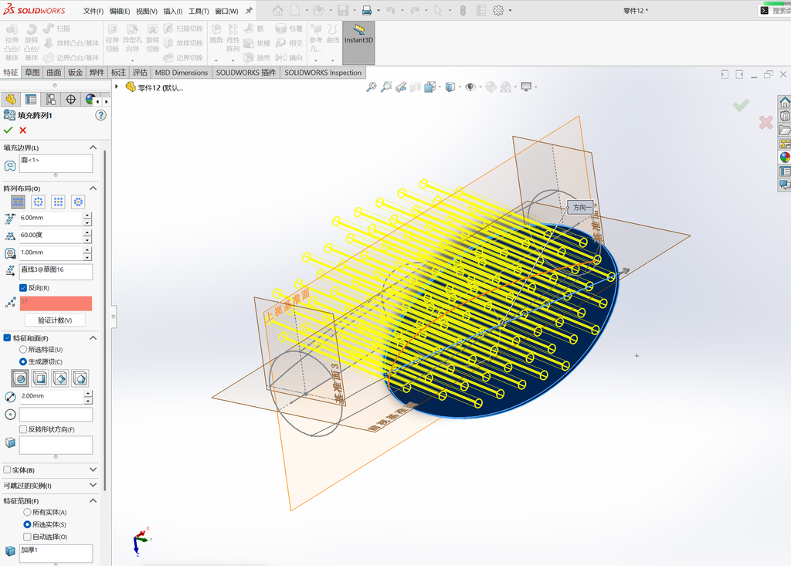Click the 验证计数(V) button

tap(55, 320)
